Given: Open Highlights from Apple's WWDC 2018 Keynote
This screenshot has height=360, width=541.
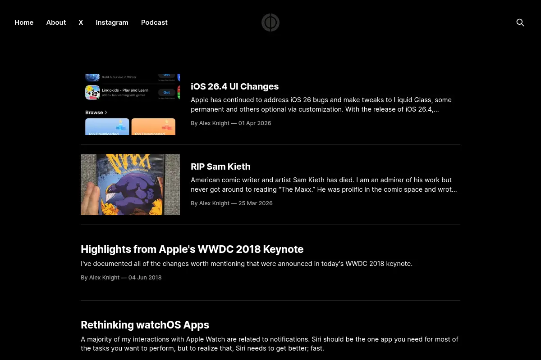Looking at the screenshot, I should click(192, 249).
